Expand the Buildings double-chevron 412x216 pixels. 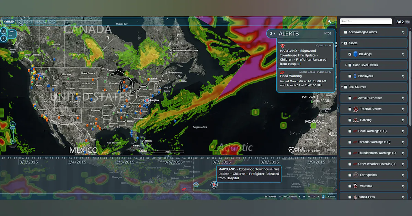[403, 54]
